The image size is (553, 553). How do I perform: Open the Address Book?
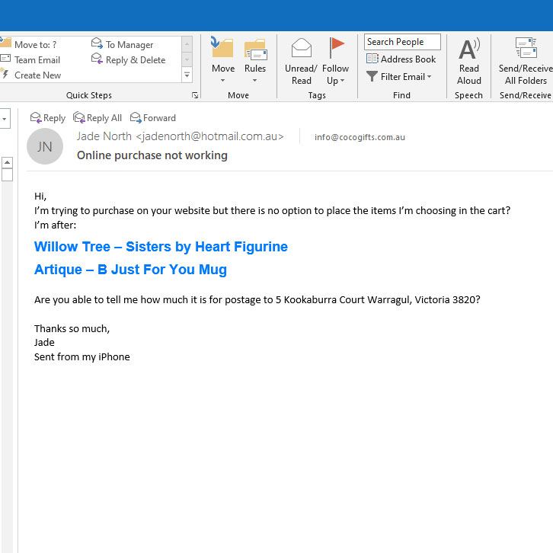[401, 59]
